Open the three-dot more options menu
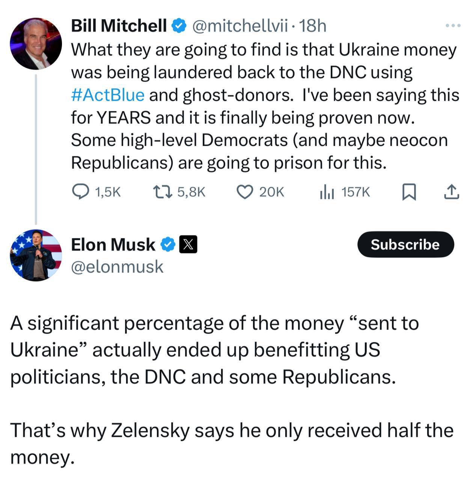Screen dimensions: 473x480 click(453, 25)
